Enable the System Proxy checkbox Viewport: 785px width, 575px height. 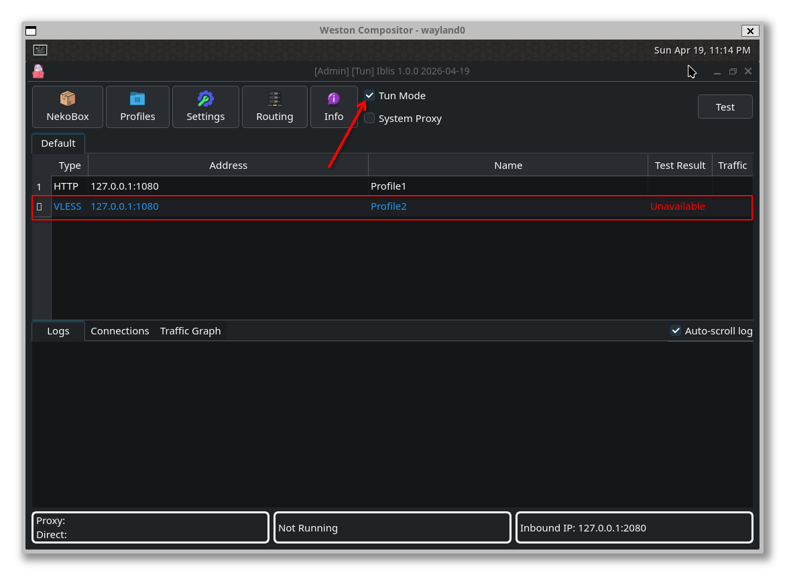[x=369, y=118]
